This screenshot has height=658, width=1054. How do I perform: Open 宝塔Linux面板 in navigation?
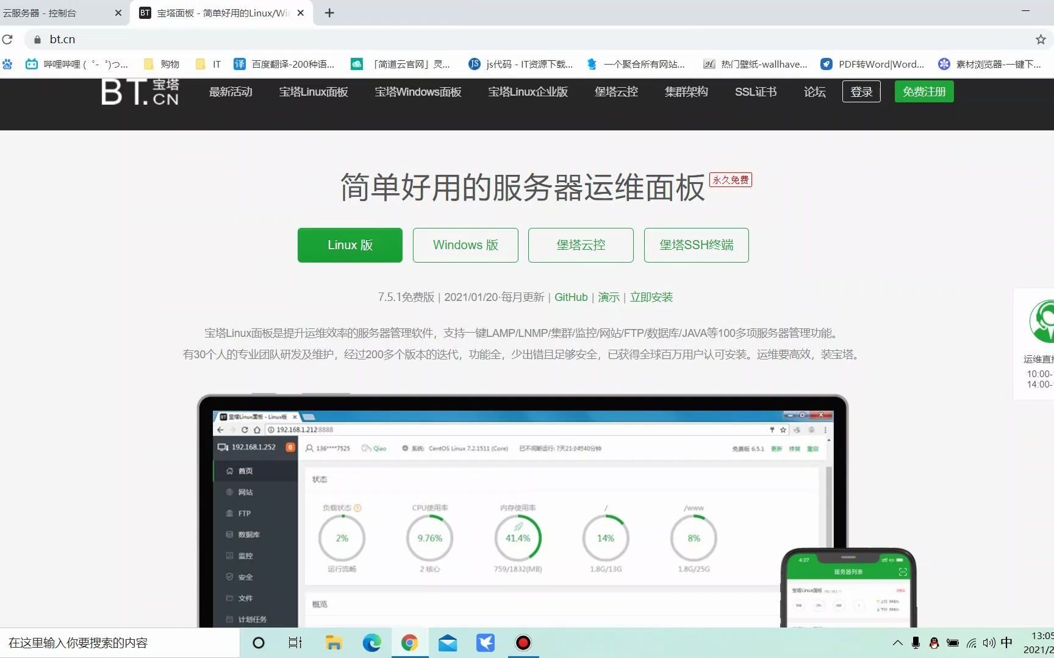(x=314, y=92)
